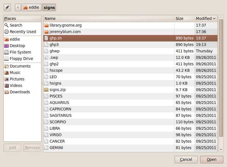Select the LIBRA file

click(130, 128)
